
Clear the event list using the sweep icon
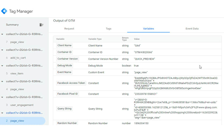(41, 25)
